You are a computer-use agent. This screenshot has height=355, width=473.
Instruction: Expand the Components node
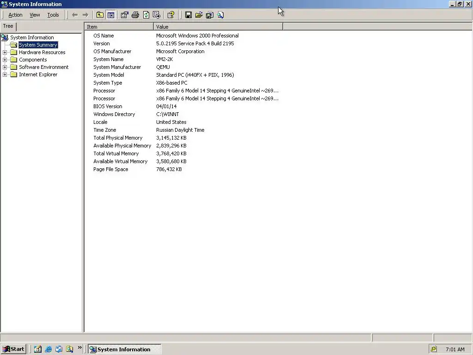coord(5,60)
